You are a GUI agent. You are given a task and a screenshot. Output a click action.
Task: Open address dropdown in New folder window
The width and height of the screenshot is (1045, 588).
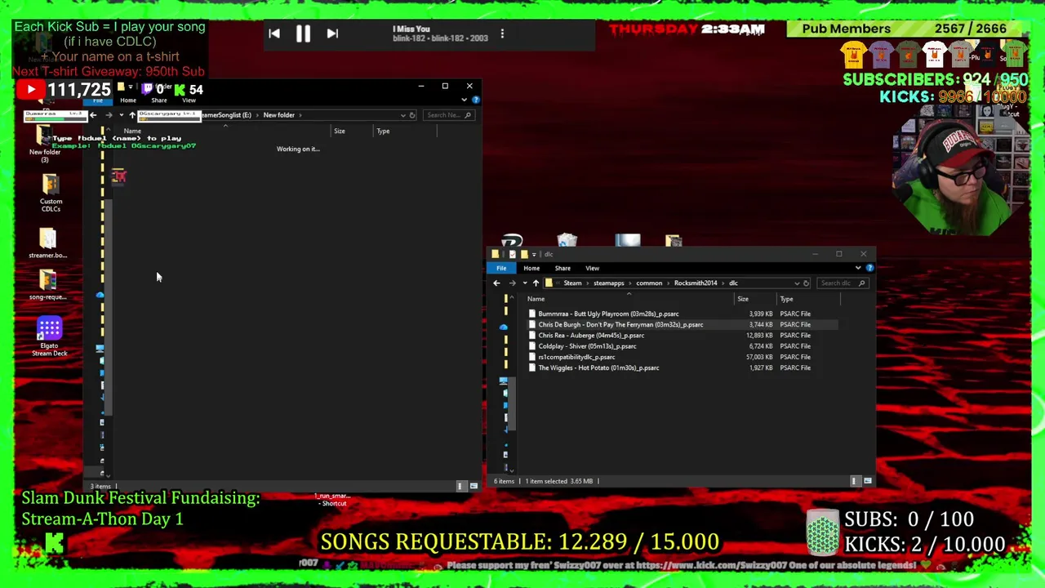(x=402, y=115)
